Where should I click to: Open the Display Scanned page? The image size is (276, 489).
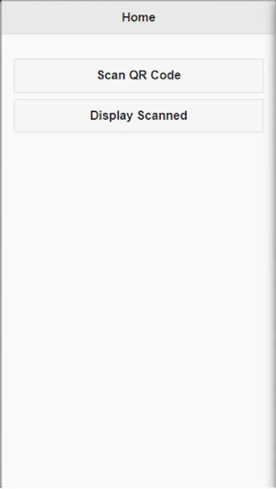139,116
